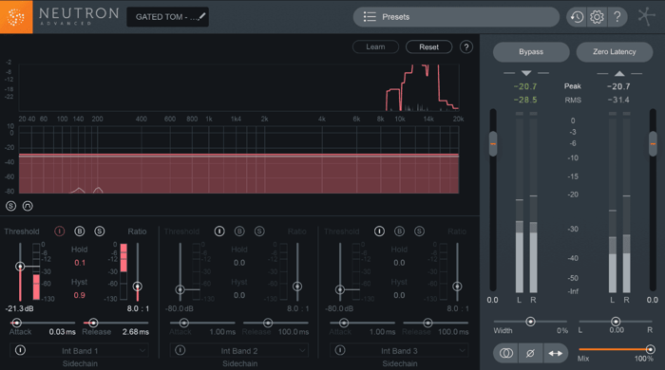Click band 1 ratio slider handle
Image resolution: width=665 pixels, height=370 pixels.
coord(138,287)
